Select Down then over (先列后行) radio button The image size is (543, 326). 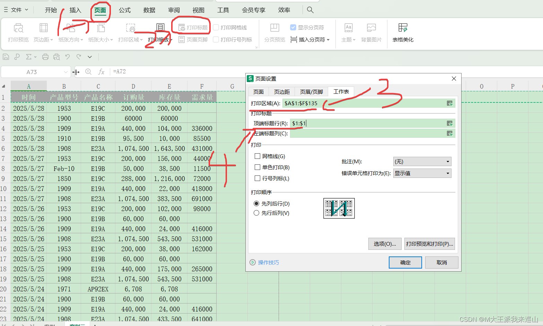pos(256,203)
